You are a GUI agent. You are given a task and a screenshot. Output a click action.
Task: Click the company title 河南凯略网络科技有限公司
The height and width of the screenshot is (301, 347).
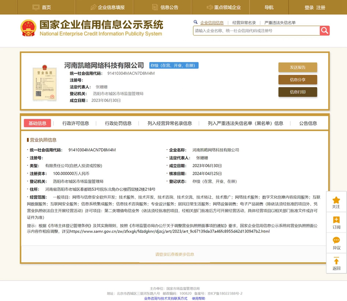[104, 65]
